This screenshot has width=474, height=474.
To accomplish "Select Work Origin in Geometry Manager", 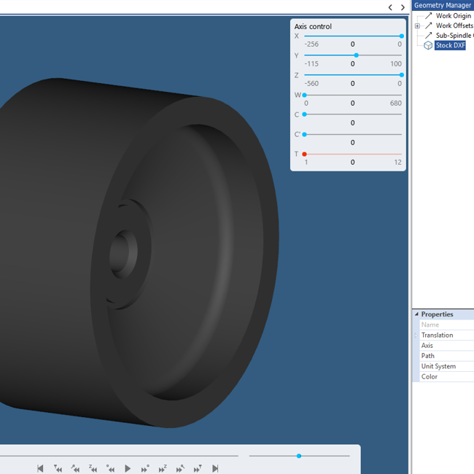I will click(453, 15).
